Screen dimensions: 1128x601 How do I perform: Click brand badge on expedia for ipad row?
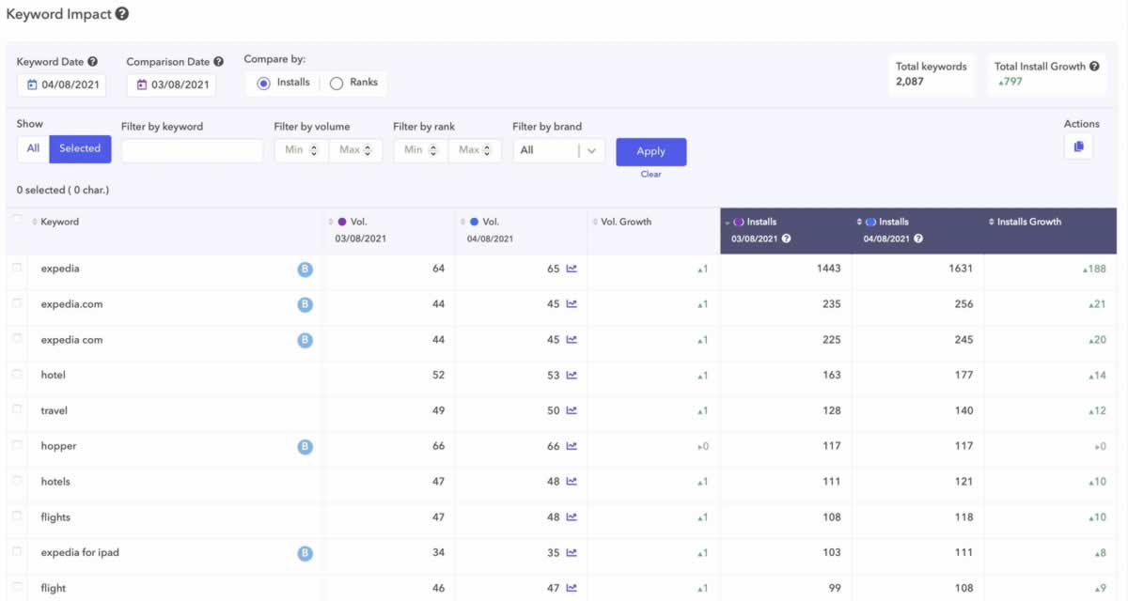coord(305,554)
